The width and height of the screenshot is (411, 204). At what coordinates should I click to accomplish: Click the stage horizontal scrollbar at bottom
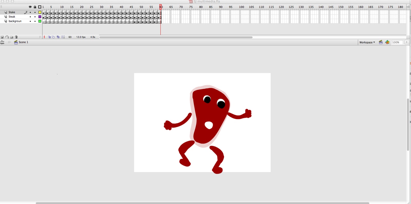202,203
